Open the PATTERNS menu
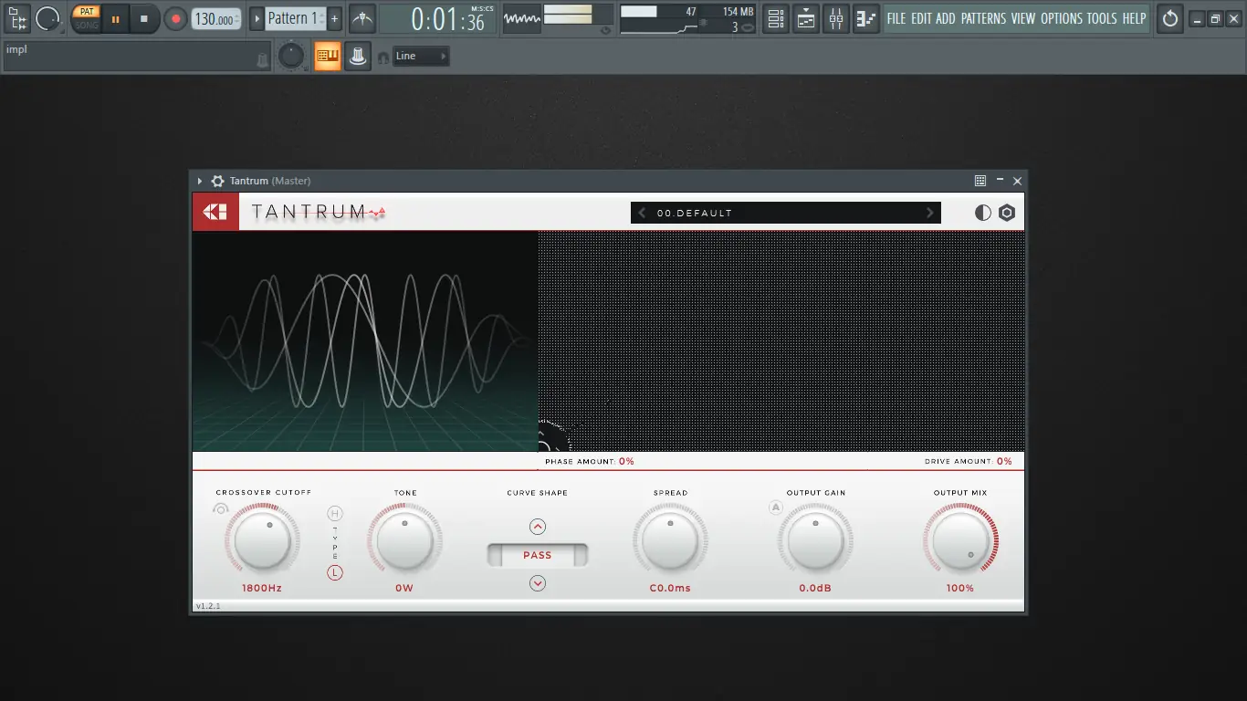1247x701 pixels. pos(983,18)
